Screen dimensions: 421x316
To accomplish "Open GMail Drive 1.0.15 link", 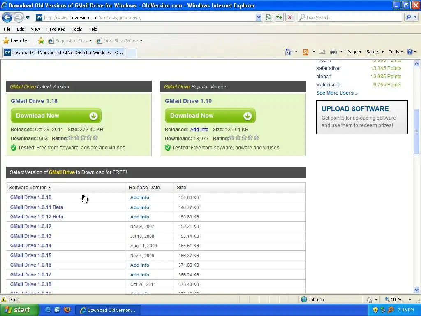I will 30,255.
